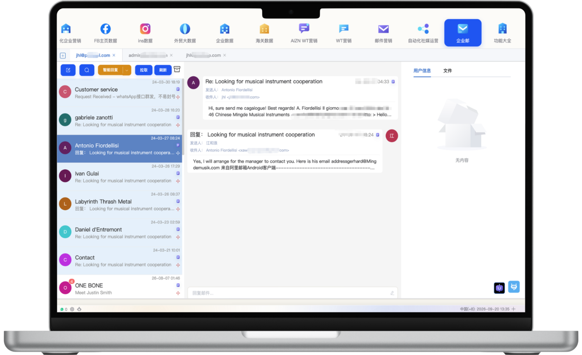Open the 邮件营销 module
This screenshot has height=355, width=582.
[383, 33]
